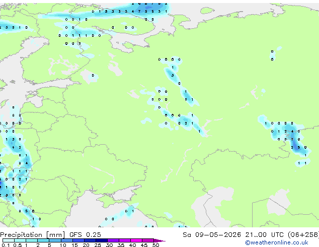Click the legend scale label "45"

coord(144,245)
